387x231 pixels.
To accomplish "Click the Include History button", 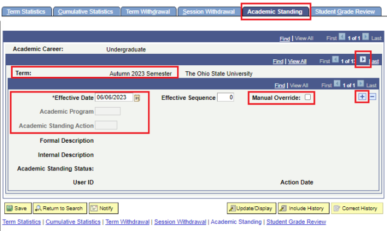I will point(304,208).
